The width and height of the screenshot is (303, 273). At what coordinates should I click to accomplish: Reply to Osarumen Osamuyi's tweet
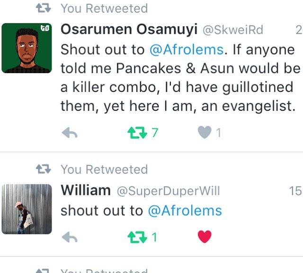click(x=70, y=133)
